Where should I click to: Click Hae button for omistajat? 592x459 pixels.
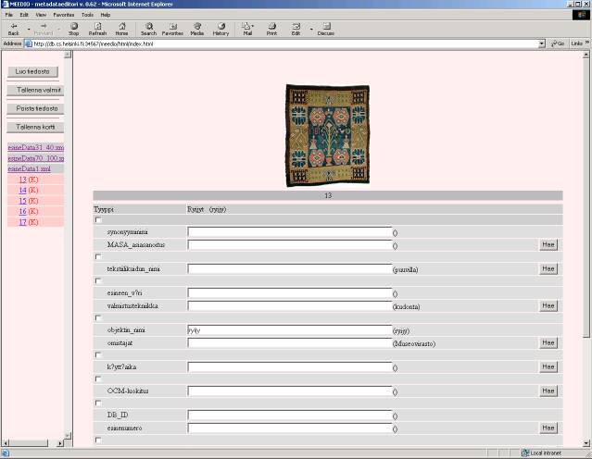tap(548, 342)
